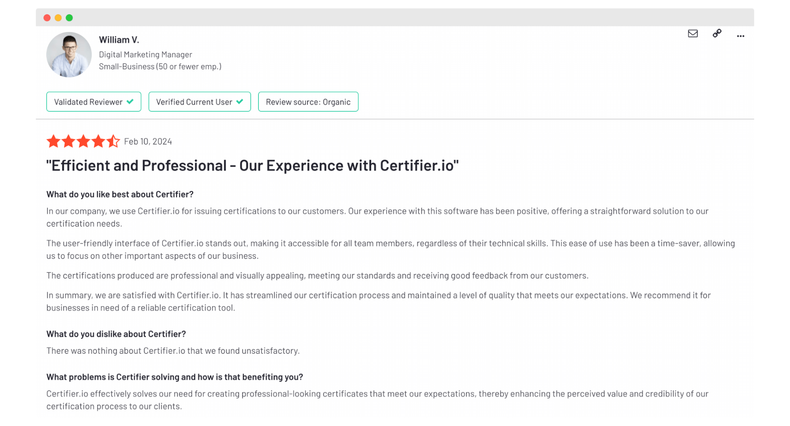790x426 pixels.
Task: Open the three-dots more options menu
Action: [x=740, y=36]
